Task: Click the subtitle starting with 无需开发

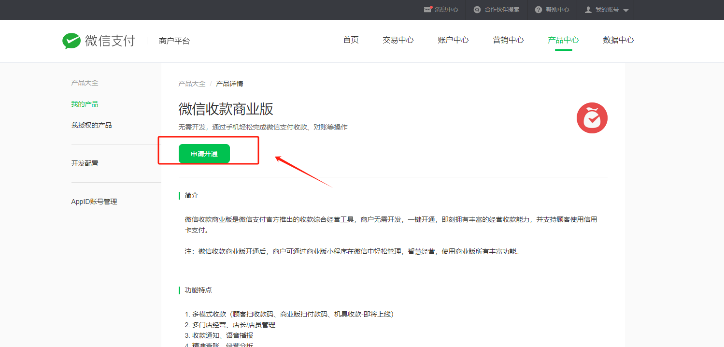Action: (263, 127)
